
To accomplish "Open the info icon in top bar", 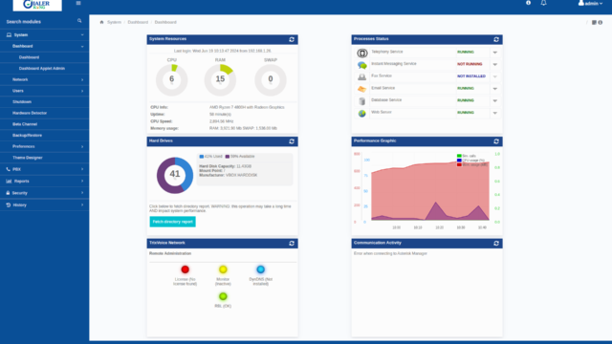I will pos(528,3).
